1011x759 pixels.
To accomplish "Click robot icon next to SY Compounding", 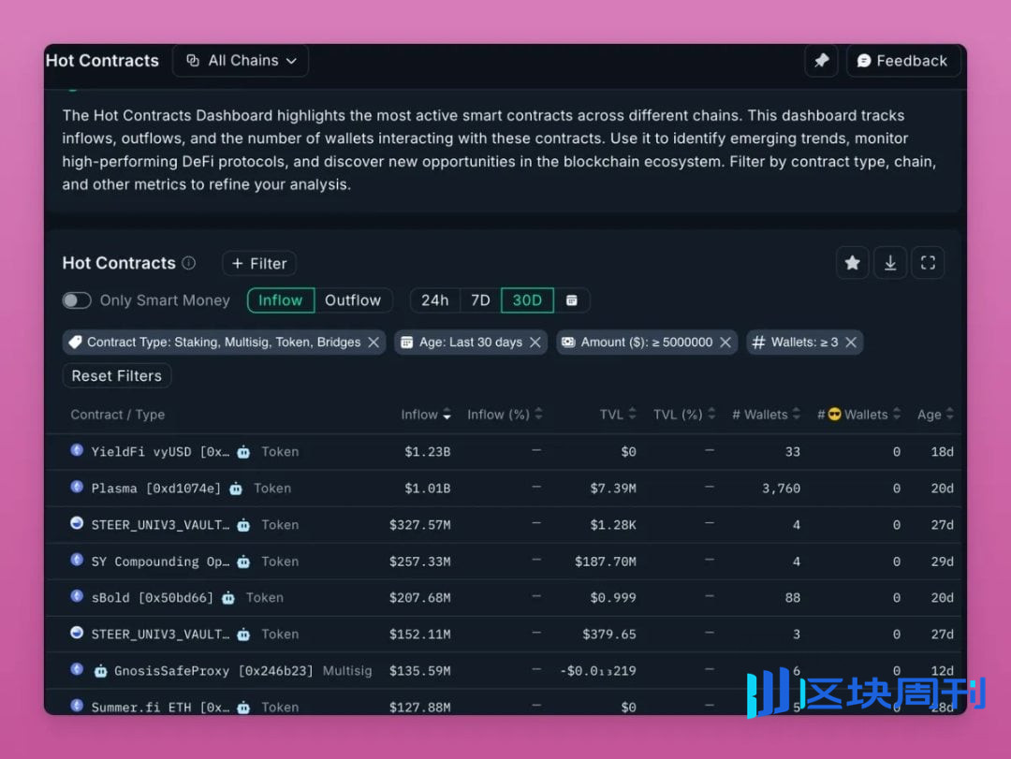I will (x=243, y=562).
